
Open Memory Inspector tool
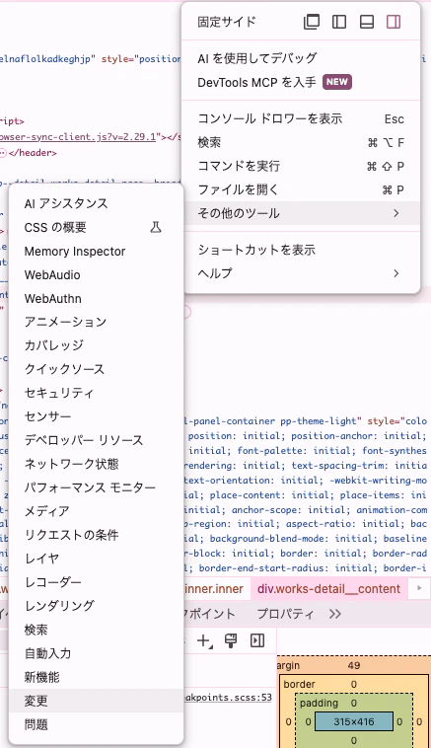(96, 252)
